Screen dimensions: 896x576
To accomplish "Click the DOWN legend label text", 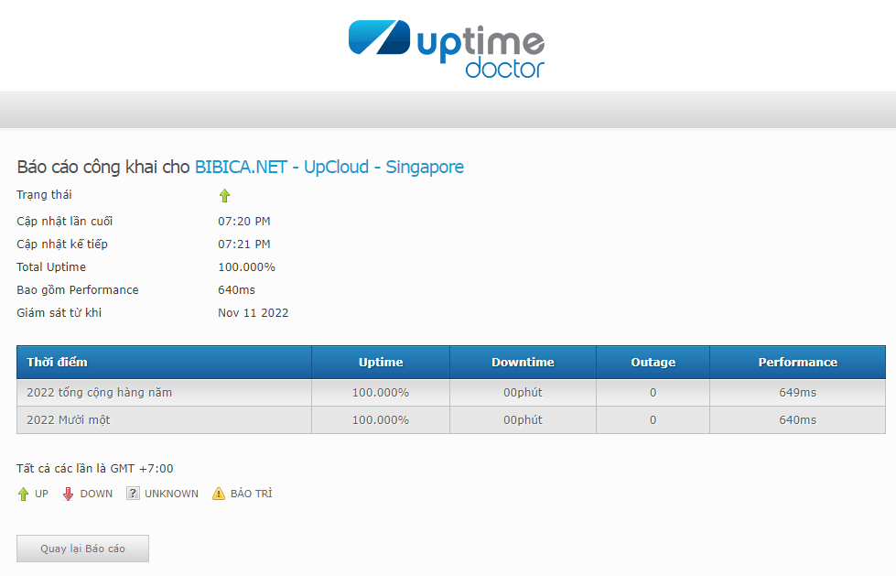I will (x=97, y=494).
